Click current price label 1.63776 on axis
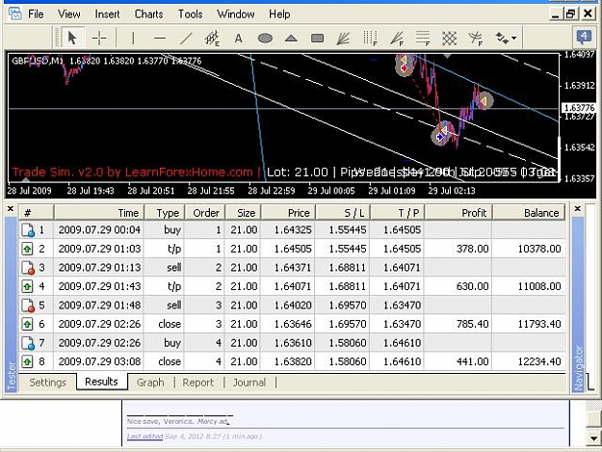This screenshot has height=452, width=602. (x=579, y=108)
